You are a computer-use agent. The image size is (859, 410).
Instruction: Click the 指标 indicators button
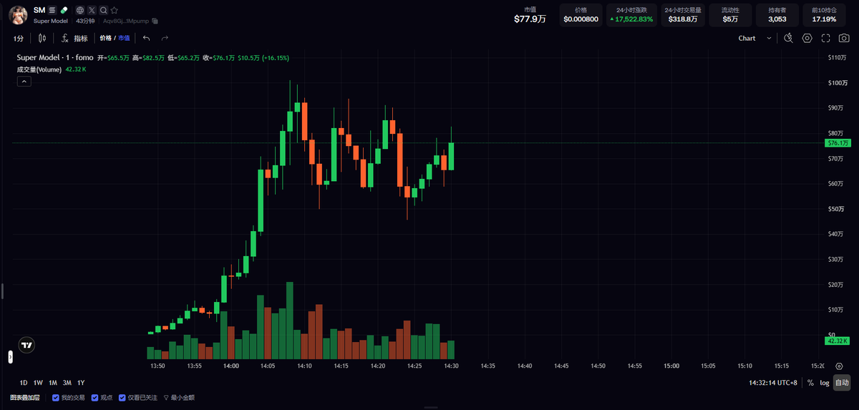(x=81, y=39)
